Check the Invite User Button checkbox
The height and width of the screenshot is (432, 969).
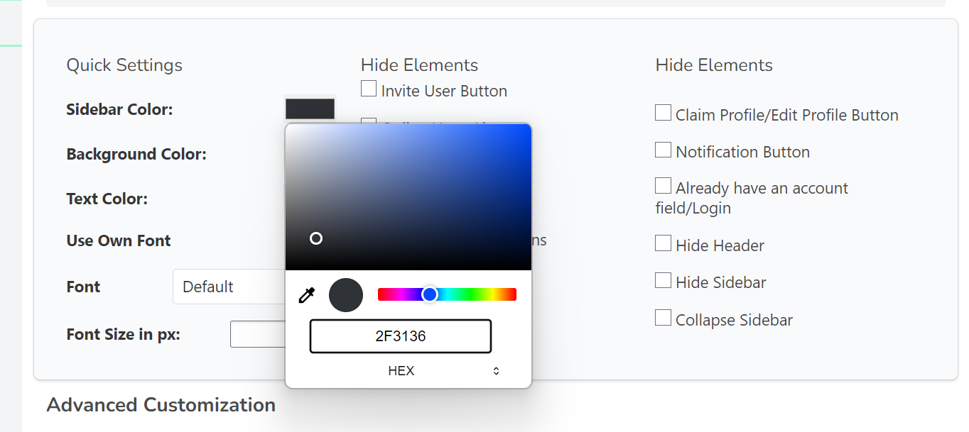pos(369,89)
